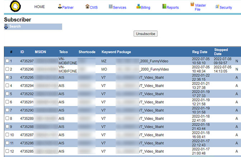Open the HOME menu item
This screenshot has width=241, height=157.
[40, 7]
